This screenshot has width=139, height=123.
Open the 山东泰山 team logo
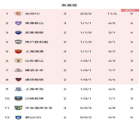[x=18, y=61]
